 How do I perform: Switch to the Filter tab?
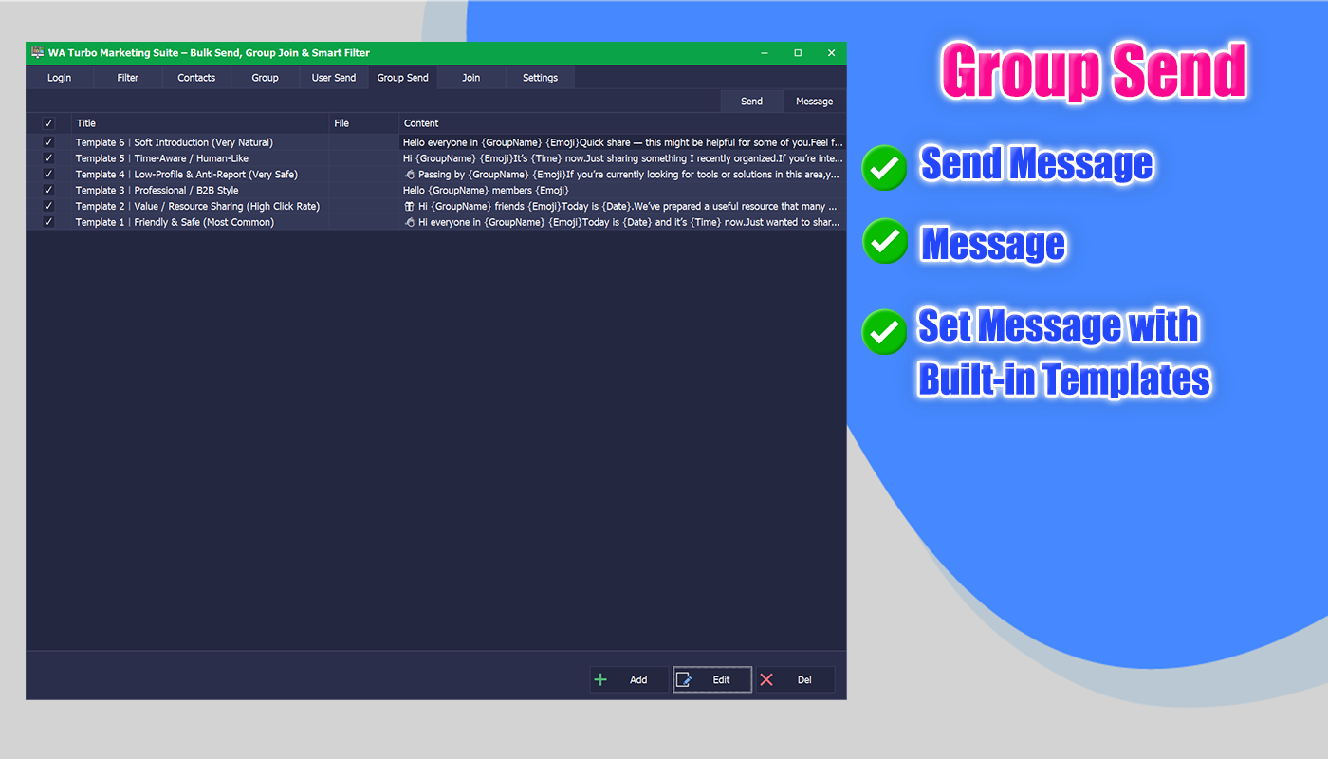[128, 78]
